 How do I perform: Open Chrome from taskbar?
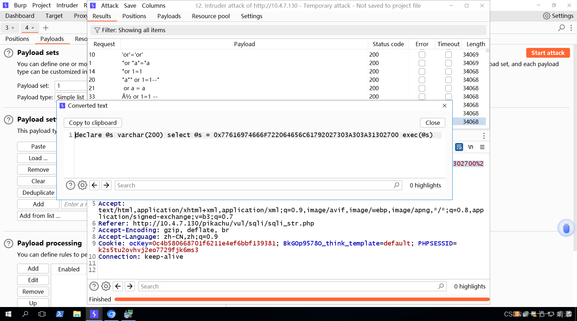111,314
